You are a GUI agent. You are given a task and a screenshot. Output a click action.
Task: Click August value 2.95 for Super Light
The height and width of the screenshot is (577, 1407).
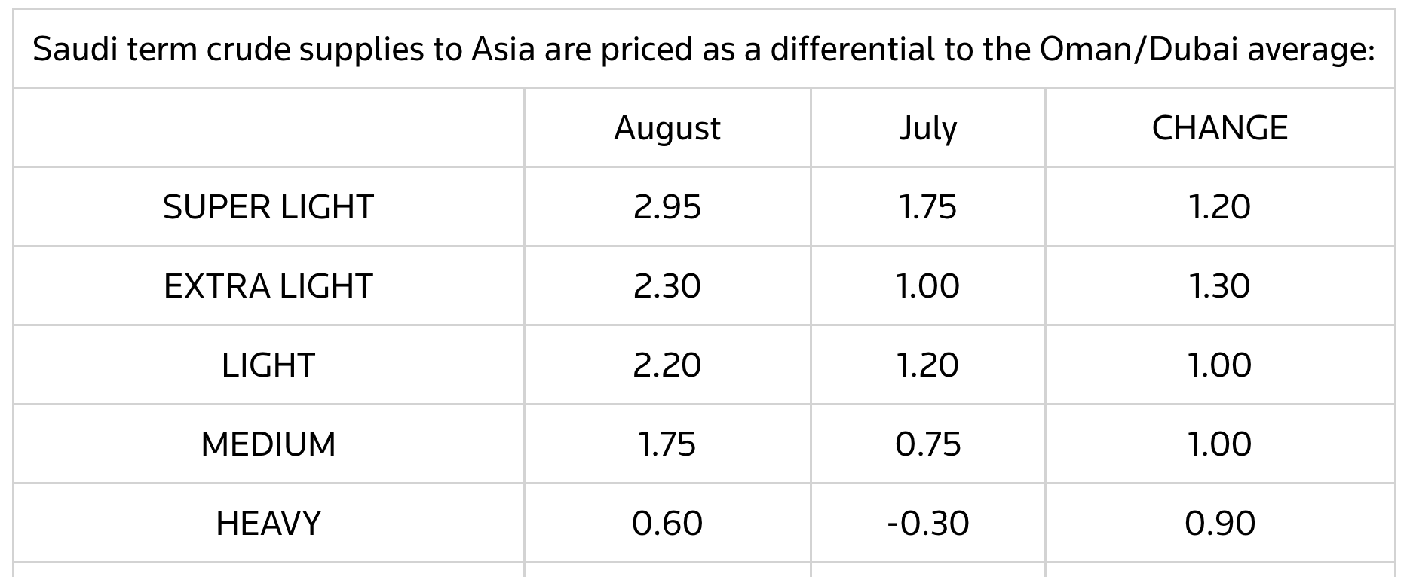(x=667, y=207)
